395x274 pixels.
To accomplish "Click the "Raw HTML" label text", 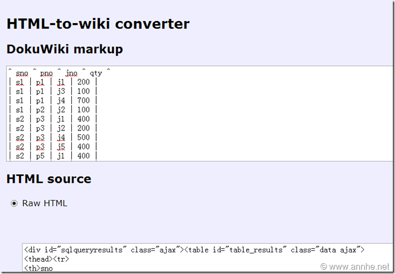I will pyautogui.click(x=45, y=203).
